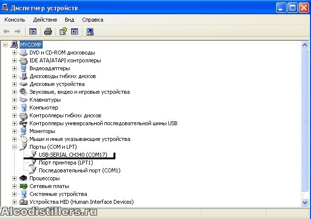Click the USB controllers icon
The image size is (311, 219).
24,123
